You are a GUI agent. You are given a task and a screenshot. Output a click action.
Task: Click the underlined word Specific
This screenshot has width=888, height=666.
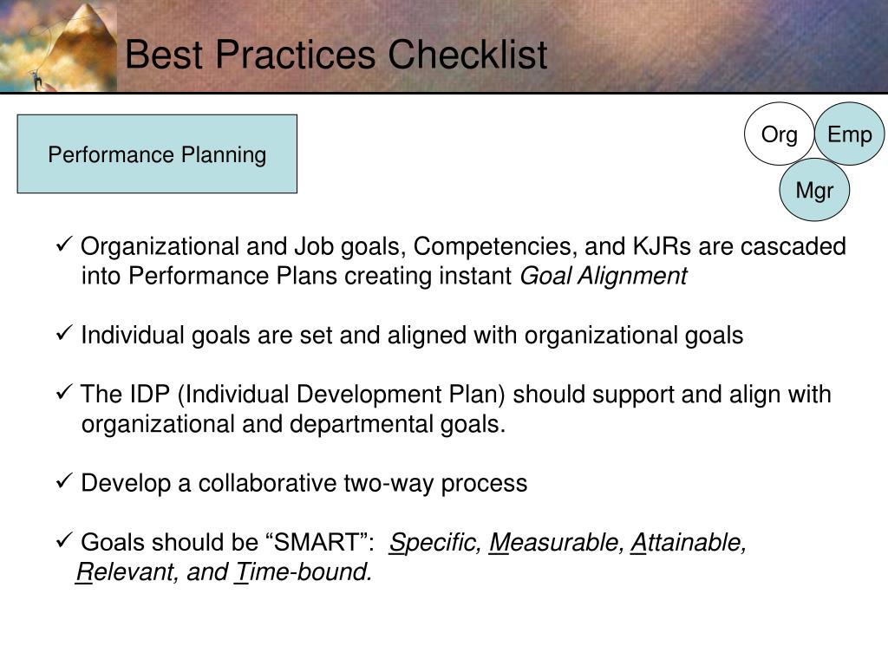pos(434,543)
